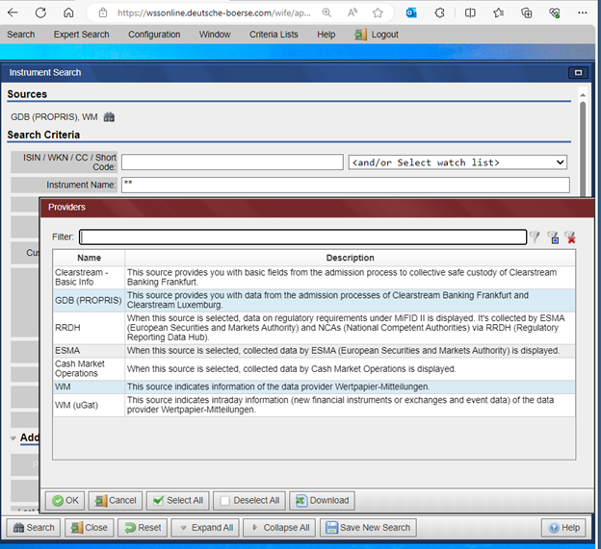Cancel the Providers dialog
The height and width of the screenshot is (549, 601).
click(116, 500)
